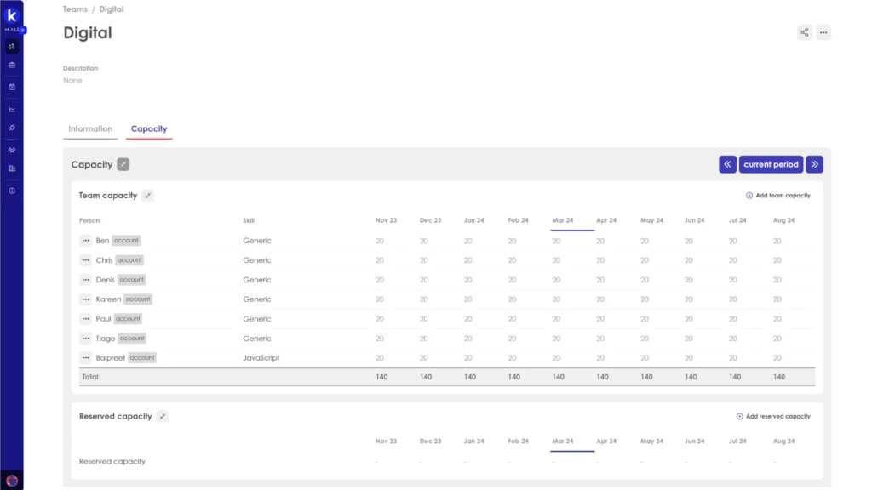
Task: Open the people group icon in sidebar
Action: (12, 150)
